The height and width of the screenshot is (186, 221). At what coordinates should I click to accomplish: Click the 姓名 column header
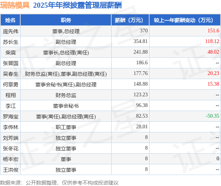tap(10, 20)
